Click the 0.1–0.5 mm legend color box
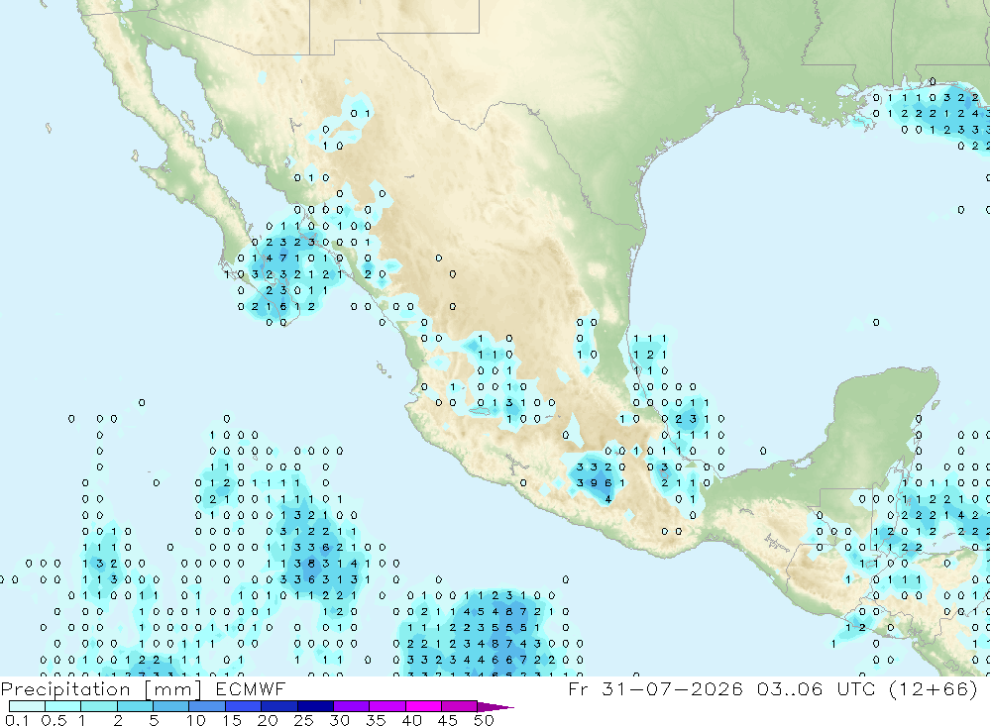The height and width of the screenshot is (726, 991). pyautogui.click(x=27, y=706)
